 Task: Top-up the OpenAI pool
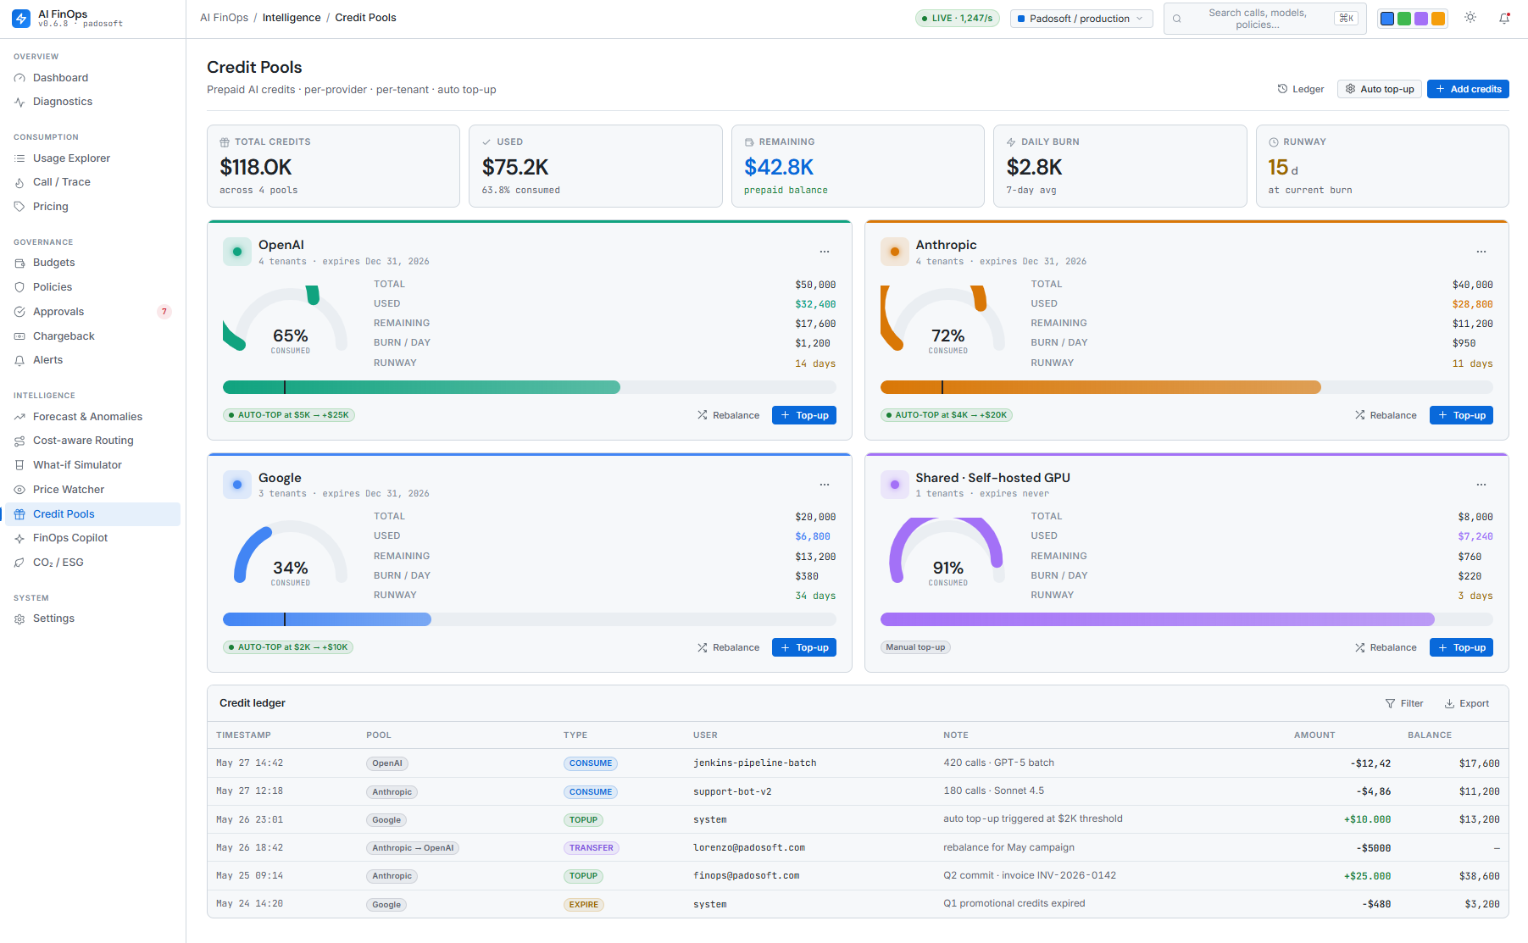click(804, 415)
